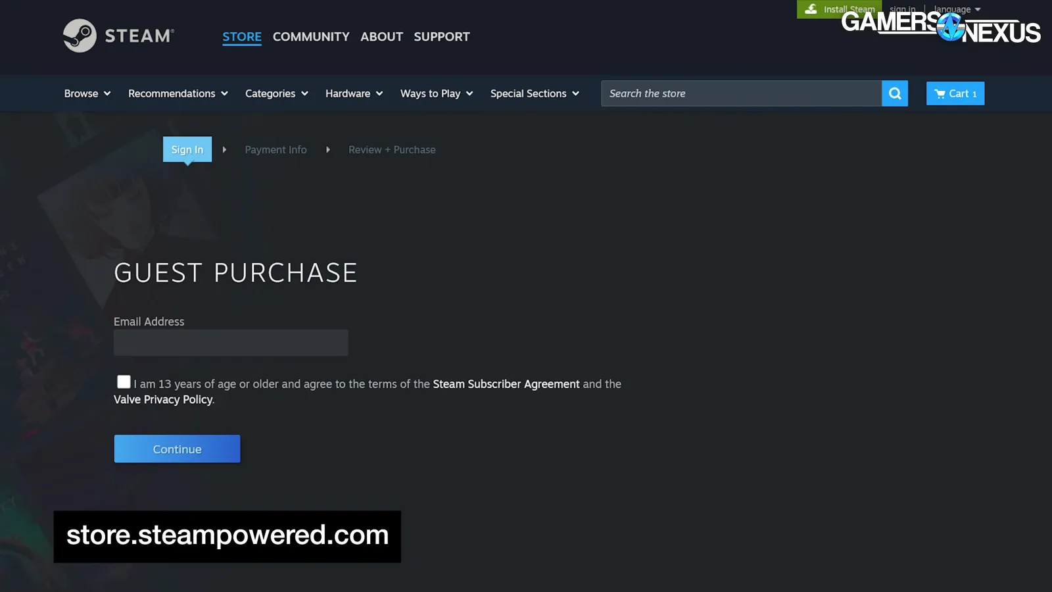The width and height of the screenshot is (1052, 592).
Task: Expand the Categories dropdown
Action: point(277,93)
